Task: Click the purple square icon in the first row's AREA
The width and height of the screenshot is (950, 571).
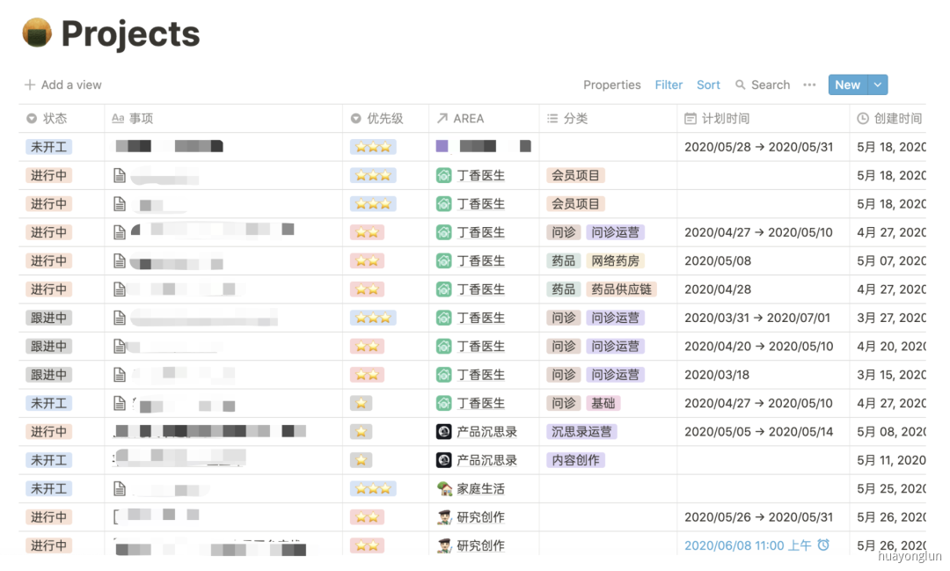Action: (442, 146)
